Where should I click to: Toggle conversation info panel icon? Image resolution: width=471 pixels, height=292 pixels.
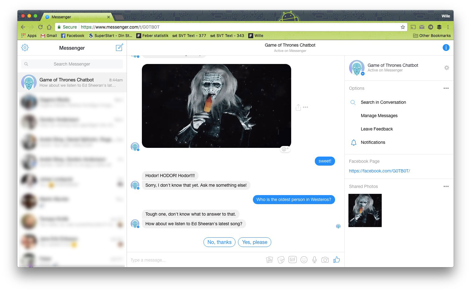coord(446,48)
